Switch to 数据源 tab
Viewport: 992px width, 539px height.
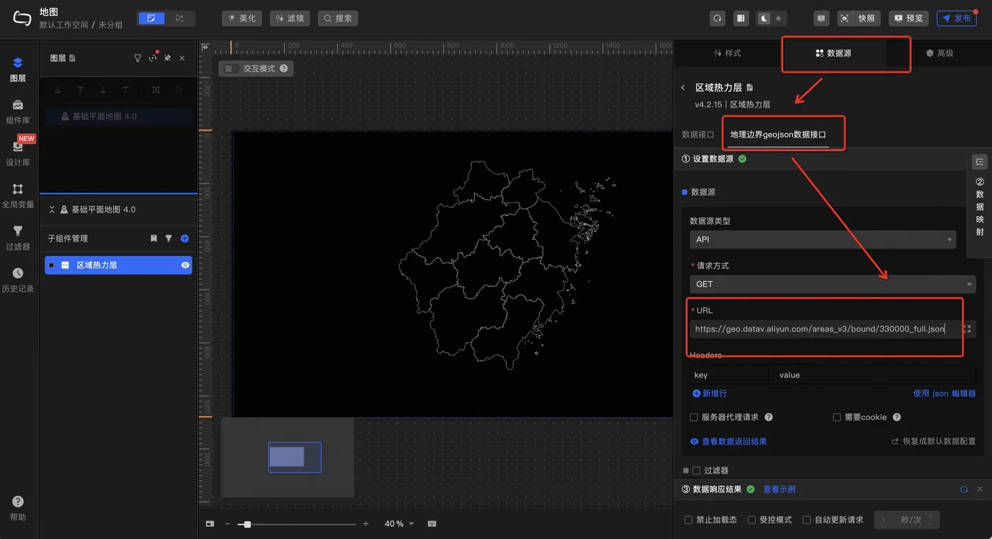pos(833,53)
